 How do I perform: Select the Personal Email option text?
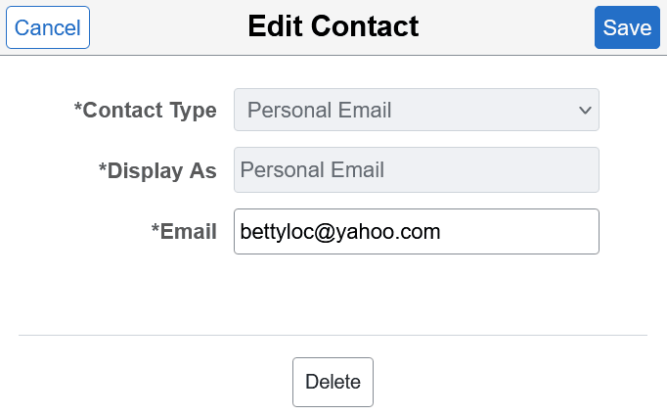tap(320, 110)
